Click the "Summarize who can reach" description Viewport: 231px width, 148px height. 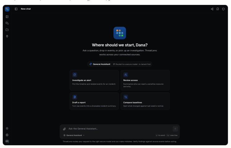tap(143, 85)
